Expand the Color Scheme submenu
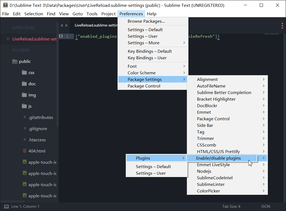The width and height of the screenshot is (286, 211). pyautogui.click(x=153, y=73)
